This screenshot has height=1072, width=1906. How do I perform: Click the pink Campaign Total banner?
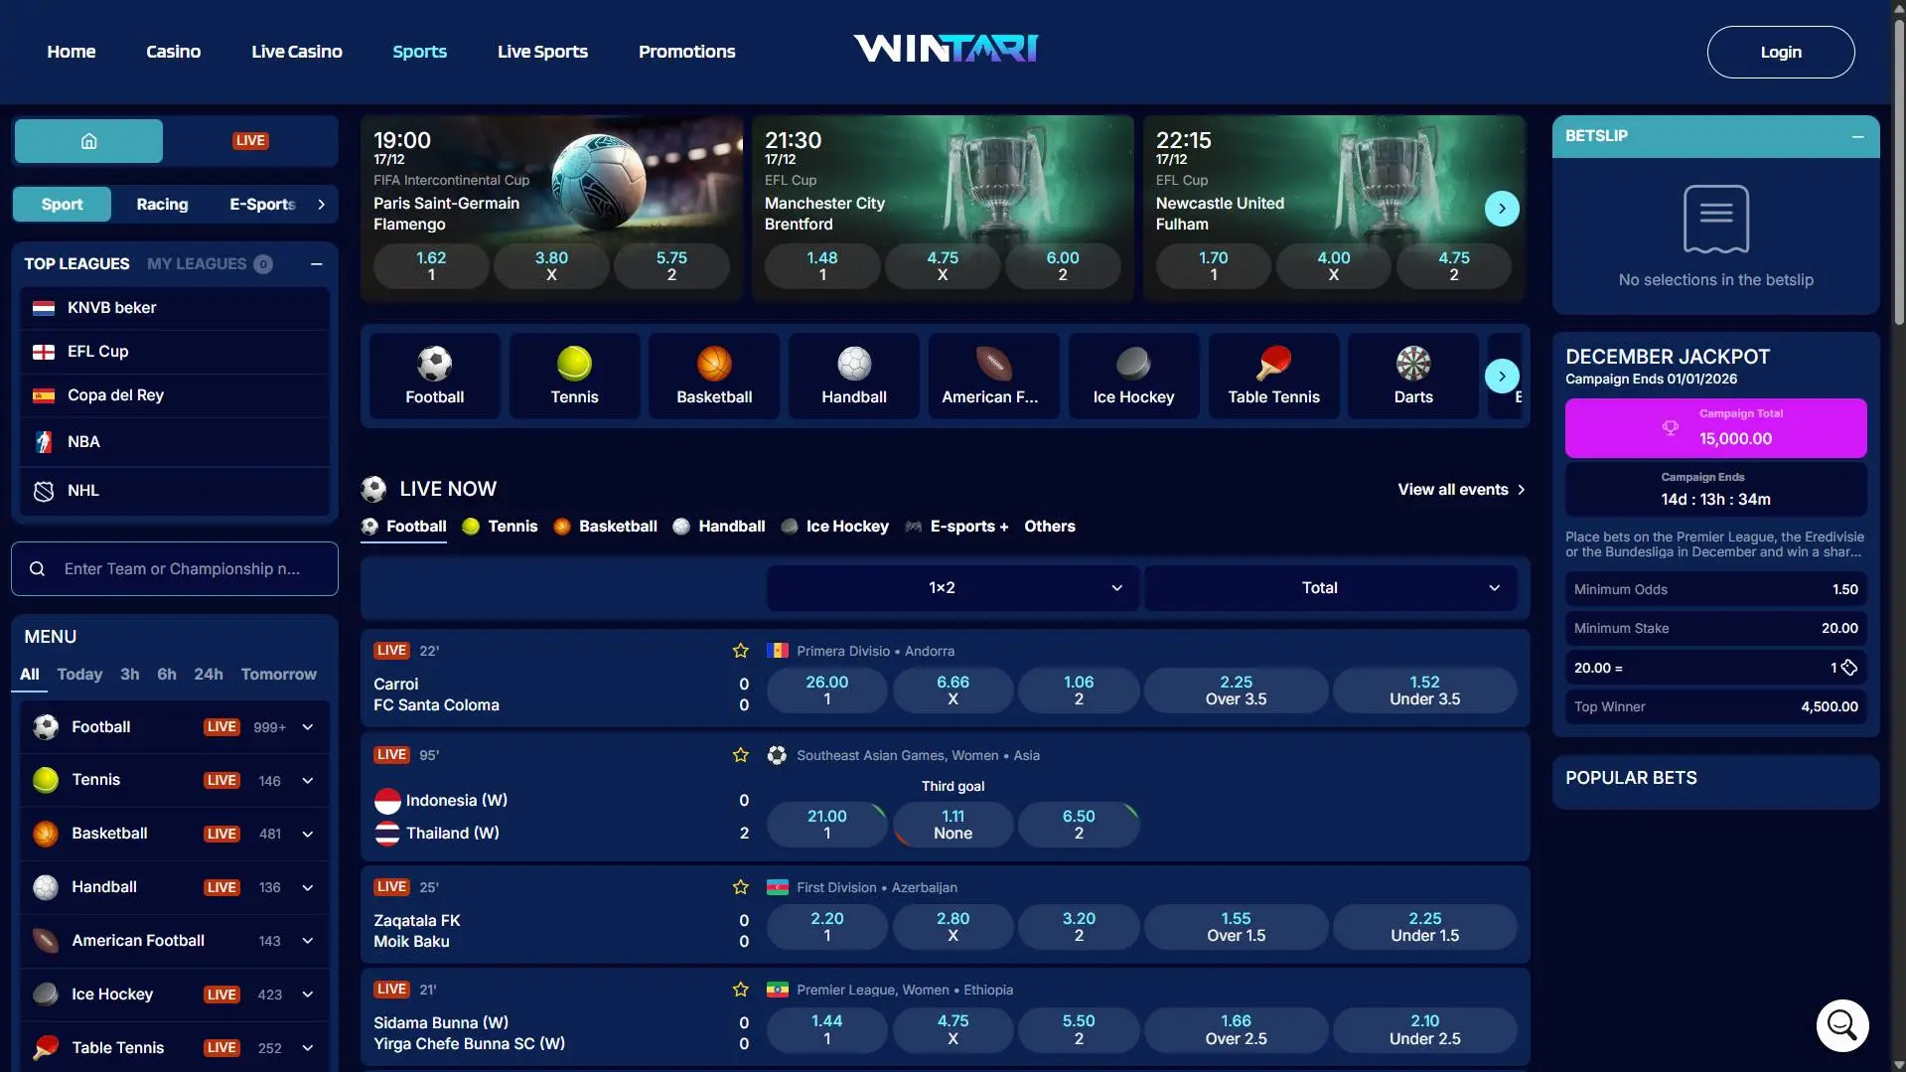1714,427
